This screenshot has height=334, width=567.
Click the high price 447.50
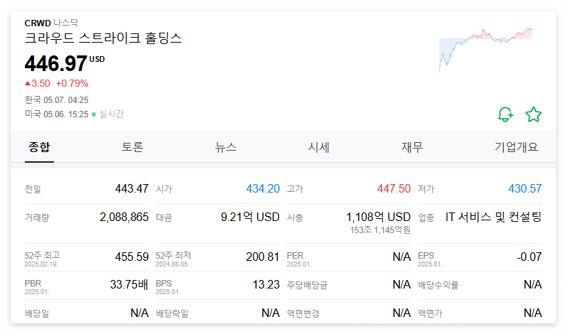(394, 189)
